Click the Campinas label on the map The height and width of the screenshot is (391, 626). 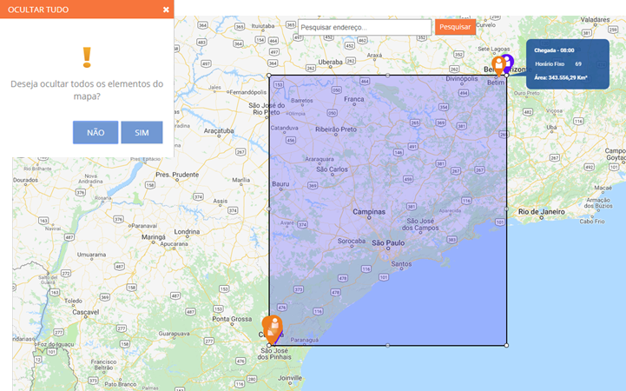(369, 212)
